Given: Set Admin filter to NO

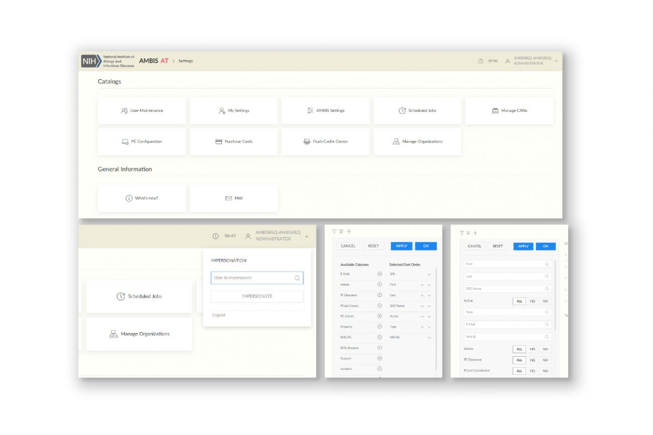Looking at the screenshot, I should click(x=545, y=349).
